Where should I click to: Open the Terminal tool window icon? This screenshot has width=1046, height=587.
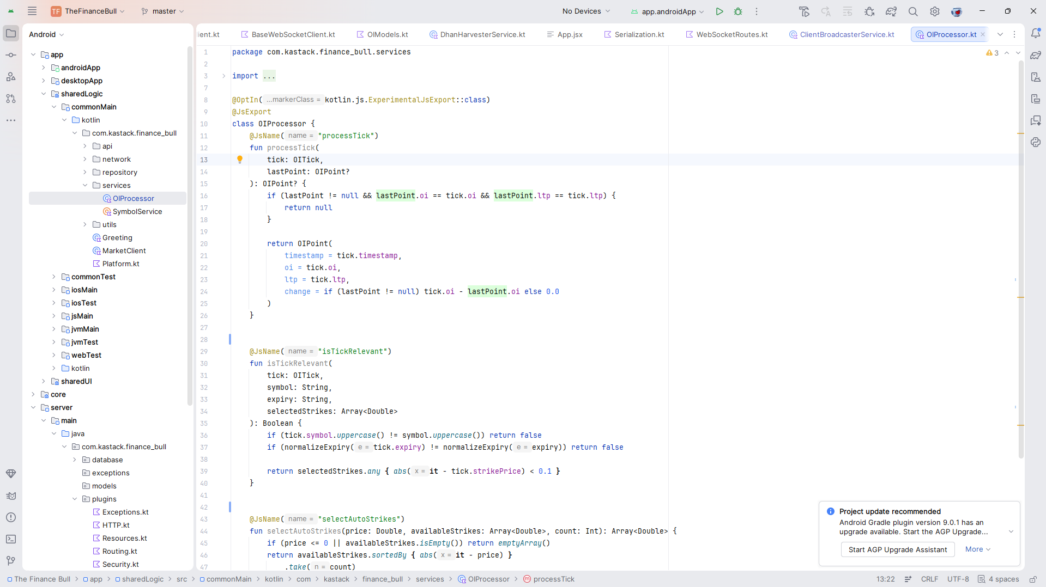pos(11,539)
